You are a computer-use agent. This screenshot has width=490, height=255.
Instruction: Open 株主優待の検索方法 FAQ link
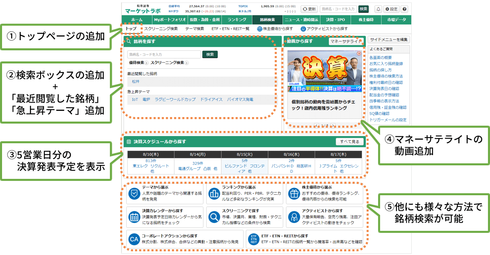pyautogui.click(x=386, y=76)
